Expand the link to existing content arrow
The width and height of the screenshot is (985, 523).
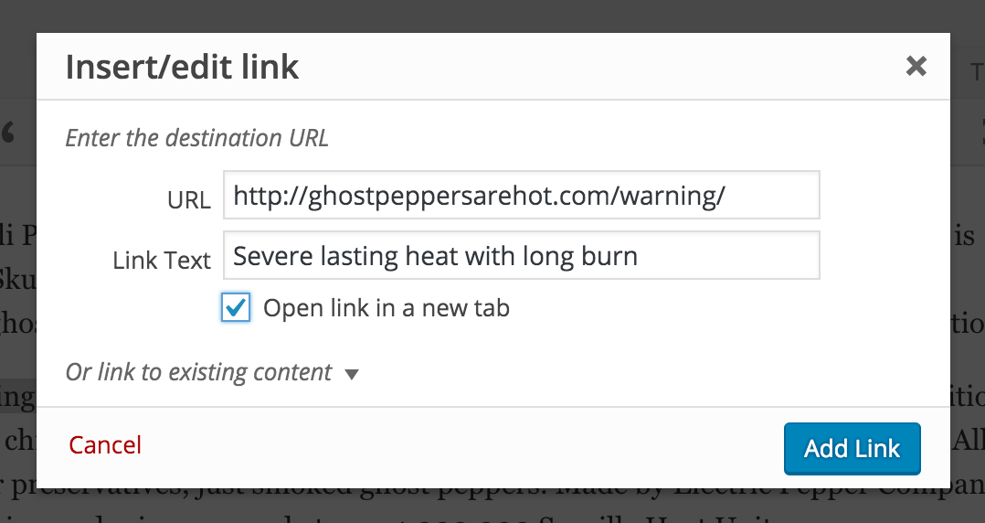coord(352,375)
